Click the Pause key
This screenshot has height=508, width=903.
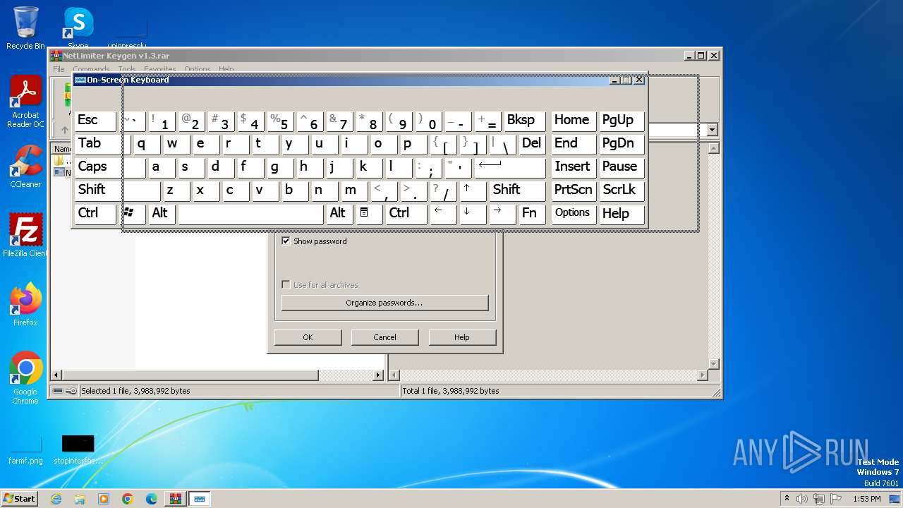tap(621, 167)
